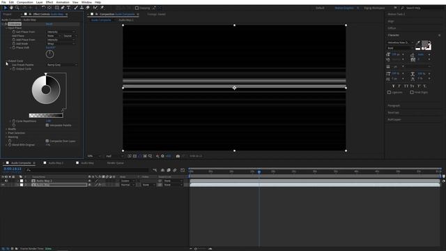Select the Puppet Pin tool

click(102, 8)
